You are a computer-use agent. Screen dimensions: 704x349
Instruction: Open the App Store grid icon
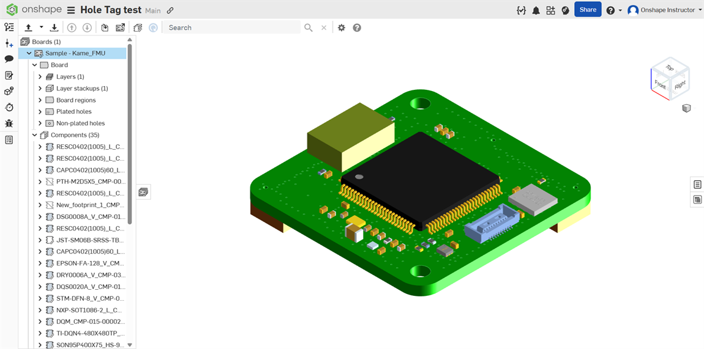[x=551, y=10]
